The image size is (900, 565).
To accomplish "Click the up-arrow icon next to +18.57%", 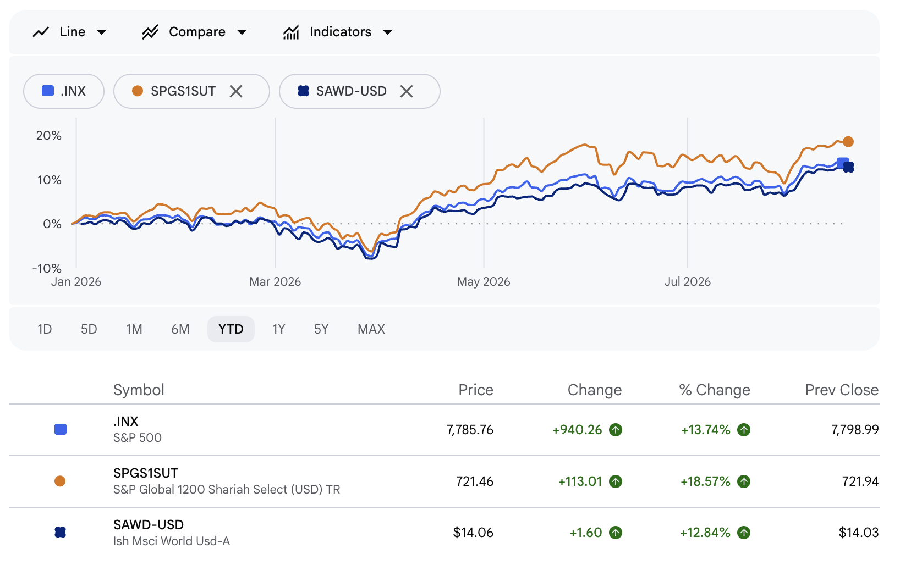I will point(744,481).
